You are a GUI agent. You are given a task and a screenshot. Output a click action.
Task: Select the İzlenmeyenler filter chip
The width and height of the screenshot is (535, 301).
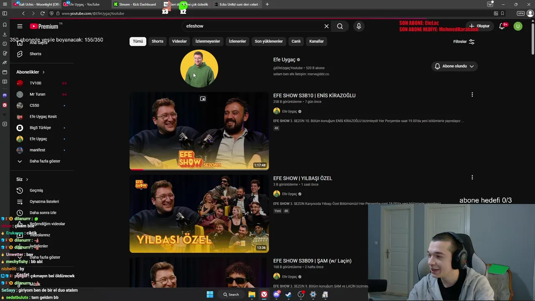(208, 41)
